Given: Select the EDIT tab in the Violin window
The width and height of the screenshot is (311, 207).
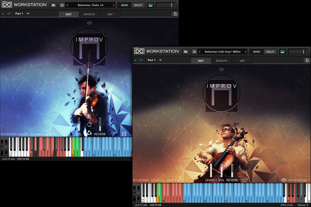Looking at the screenshot, I should (68, 14).
